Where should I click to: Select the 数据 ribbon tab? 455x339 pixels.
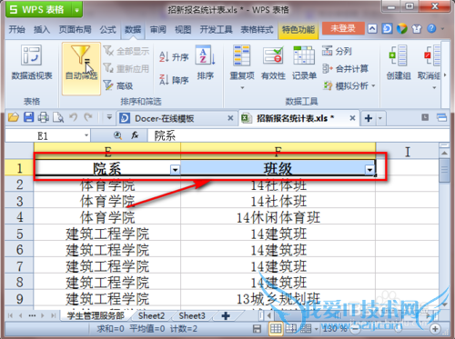point(133,29)
